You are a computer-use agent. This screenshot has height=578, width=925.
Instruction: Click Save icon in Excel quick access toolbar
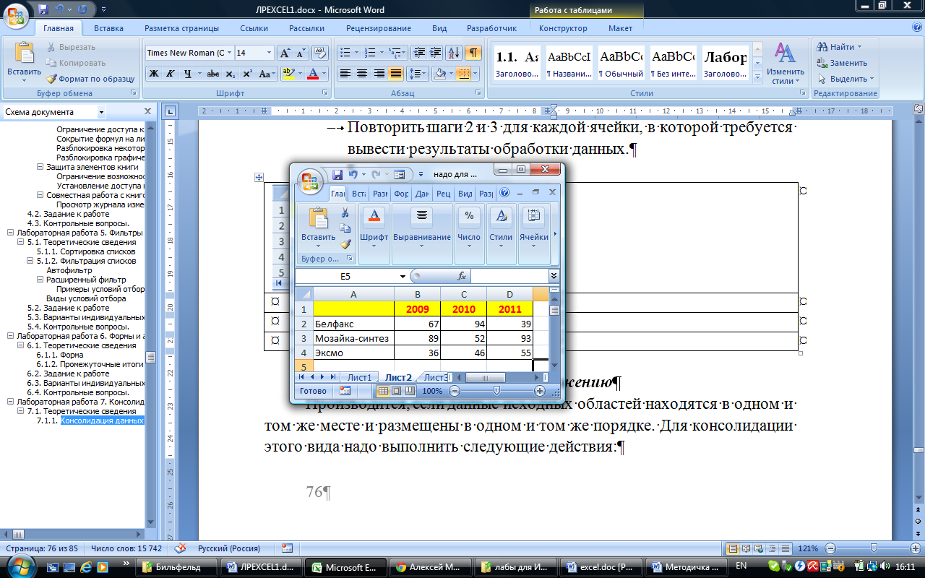337,175
